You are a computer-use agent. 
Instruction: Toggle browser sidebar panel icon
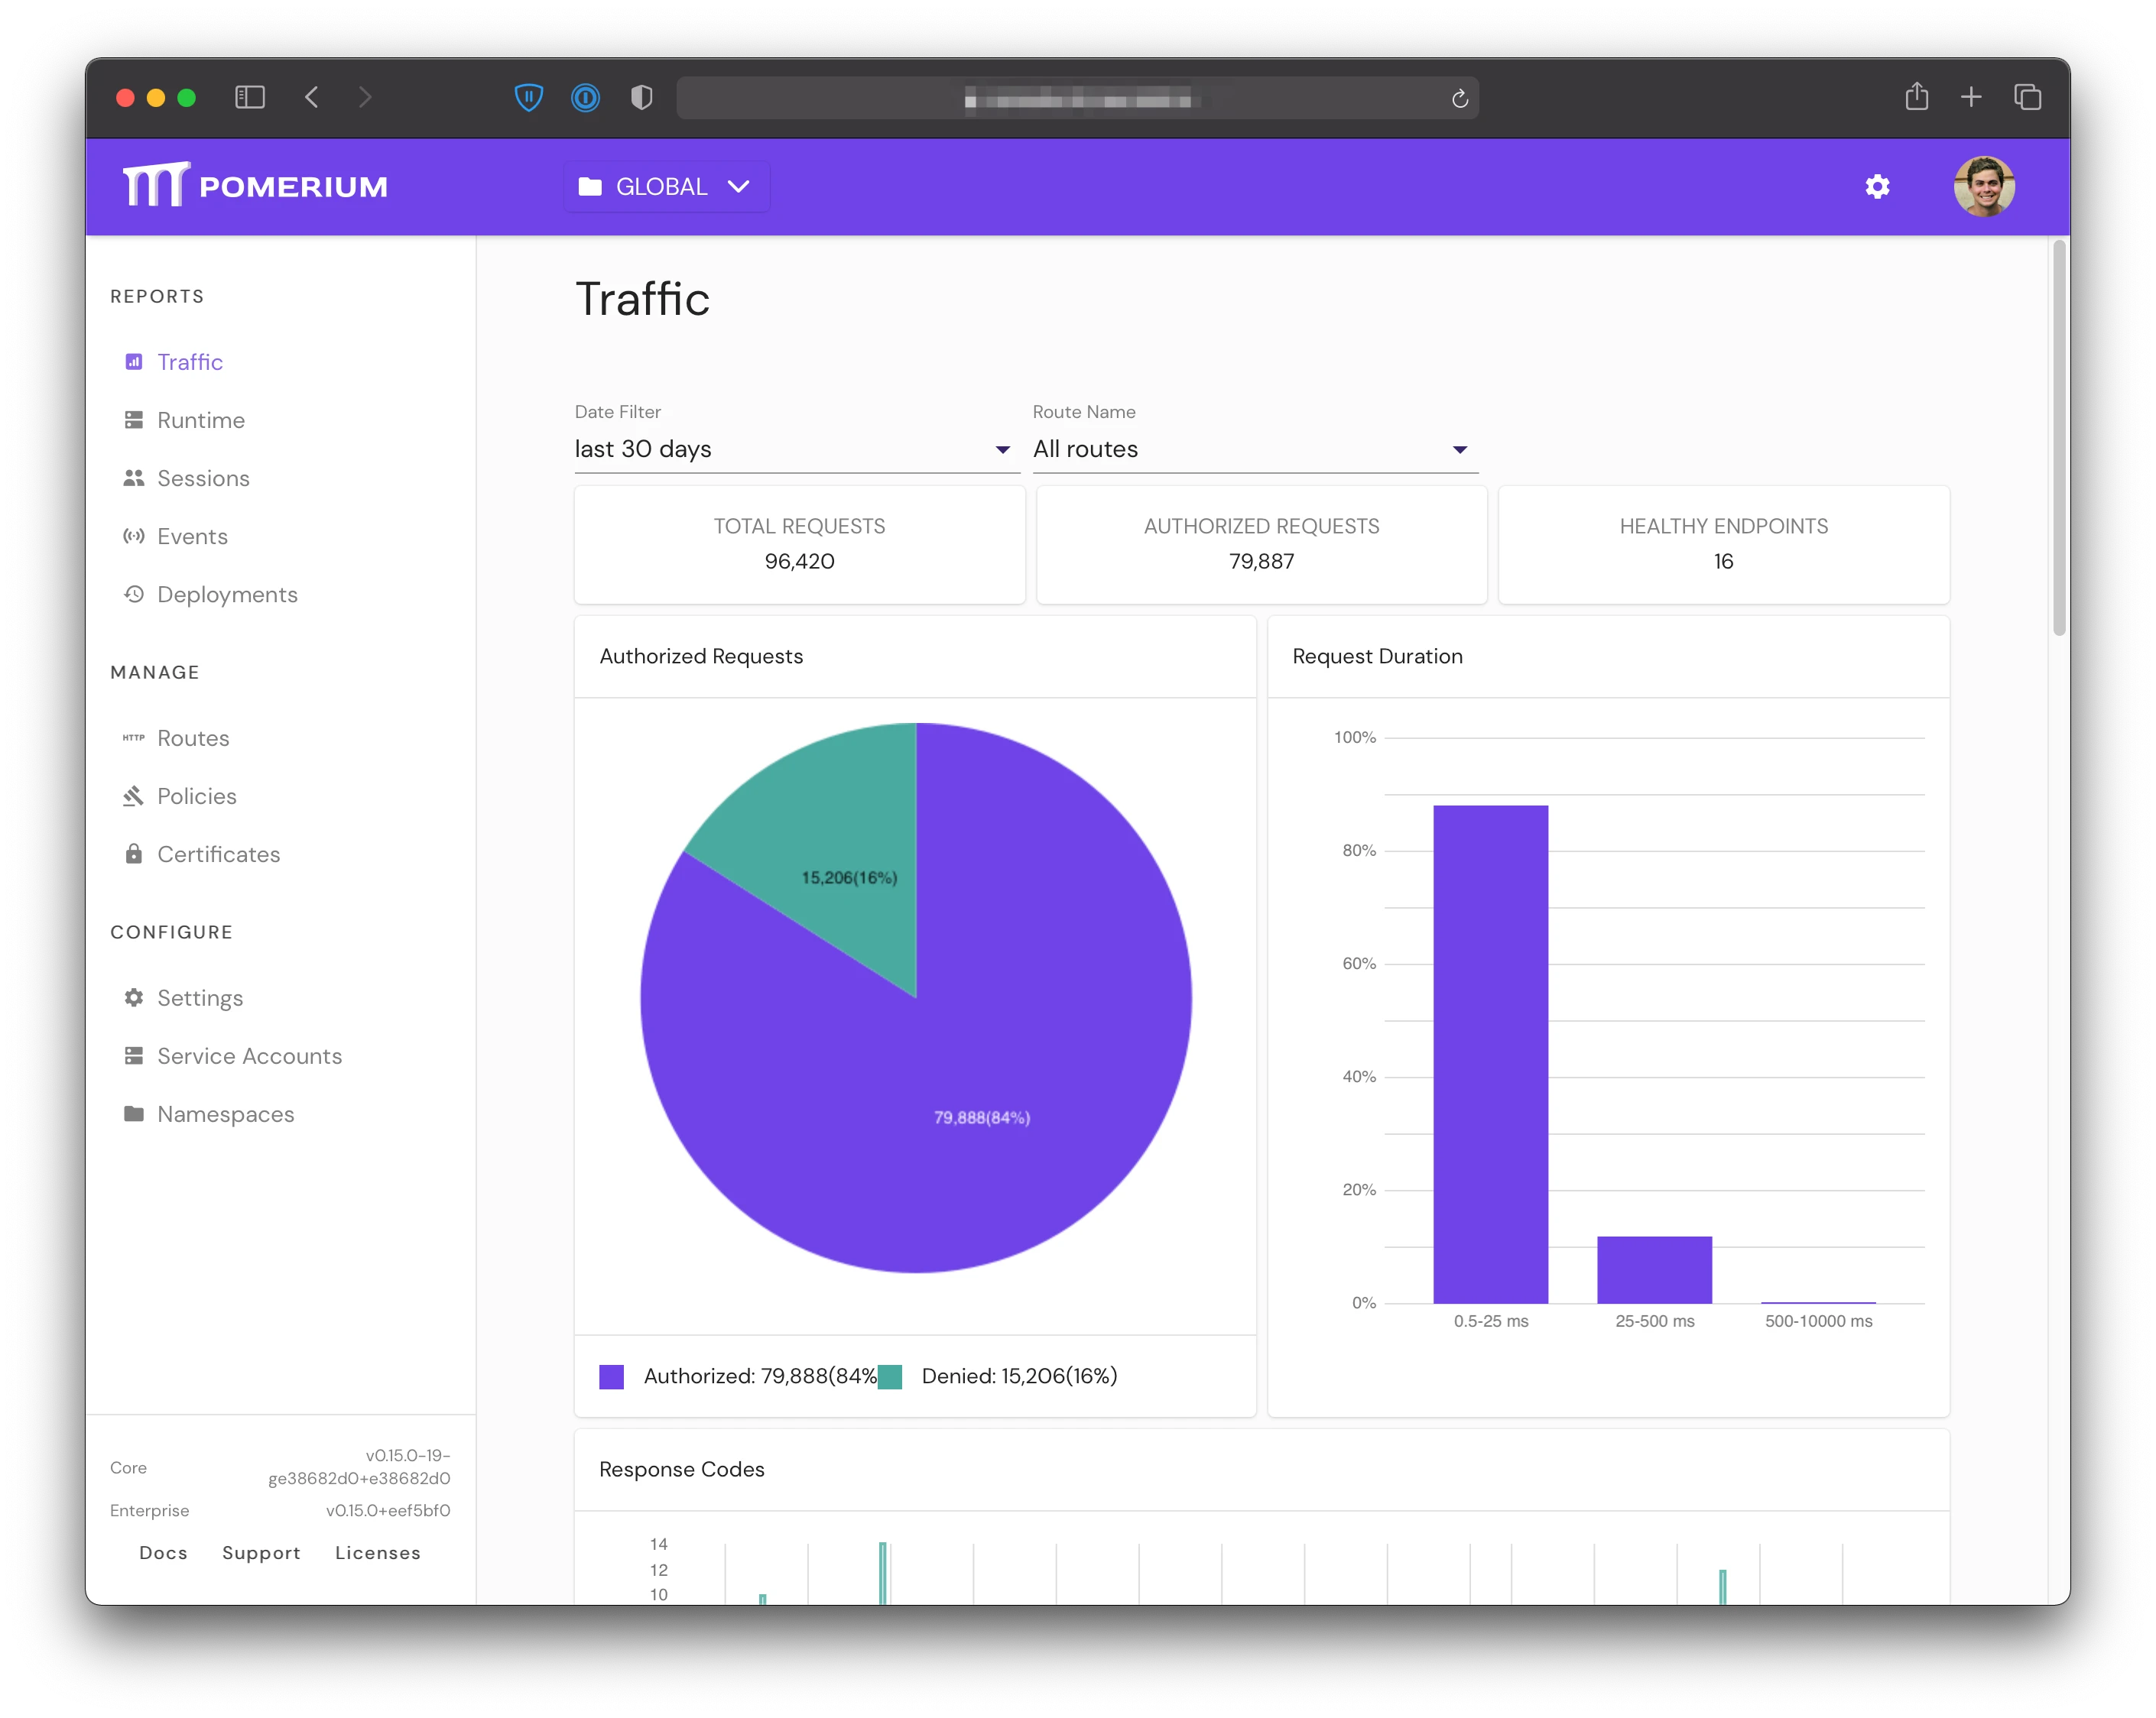pyautogui.click(x=250, y=97)
